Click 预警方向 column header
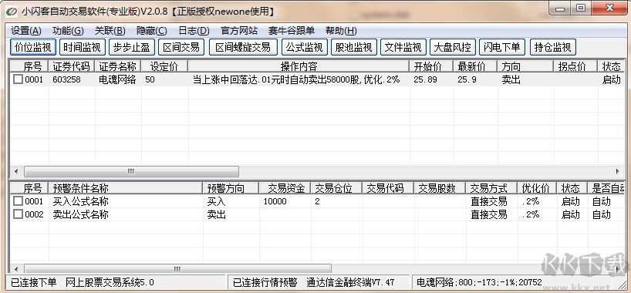The image size is (631, 293). 231,188
